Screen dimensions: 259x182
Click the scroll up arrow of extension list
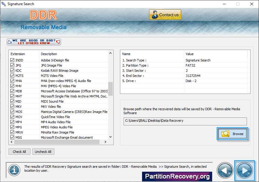click(x=111, y=53)
